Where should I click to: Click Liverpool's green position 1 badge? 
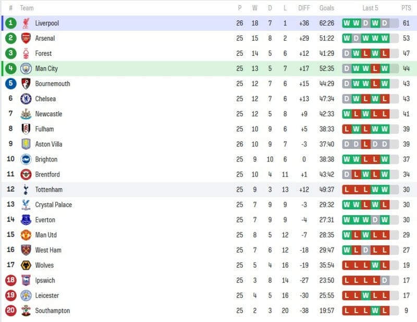(11, 23)
